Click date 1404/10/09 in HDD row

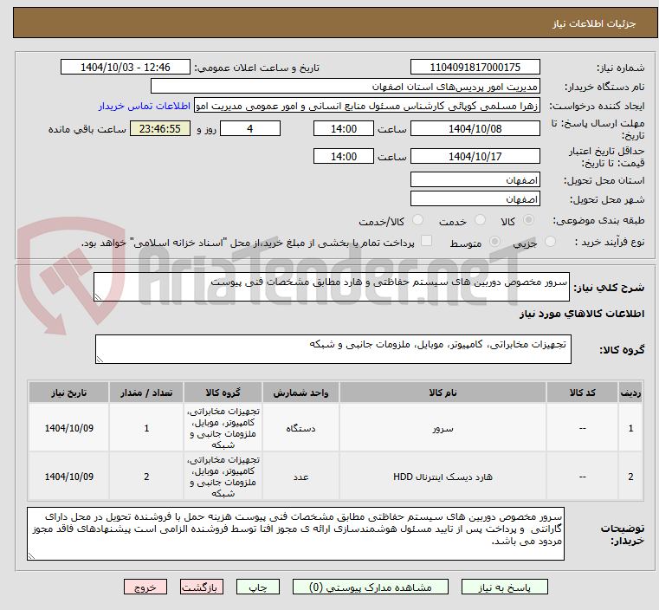pos(69,477)
